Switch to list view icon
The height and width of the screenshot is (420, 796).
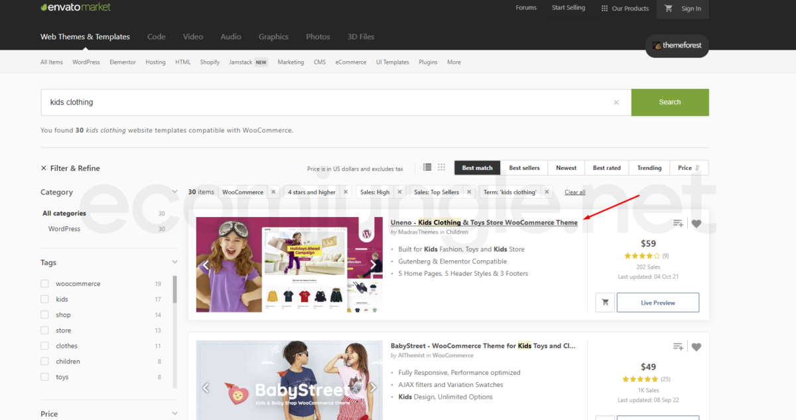427,167
